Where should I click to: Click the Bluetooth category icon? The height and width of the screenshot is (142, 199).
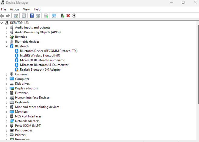pyautogui.click(x=12, y=46)
